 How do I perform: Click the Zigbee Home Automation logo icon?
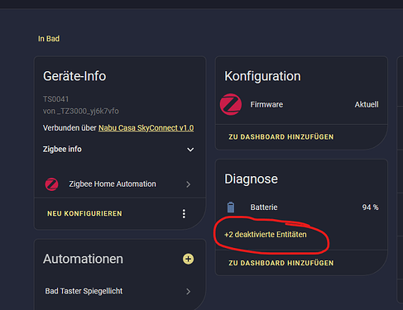(x=51, y=184)
